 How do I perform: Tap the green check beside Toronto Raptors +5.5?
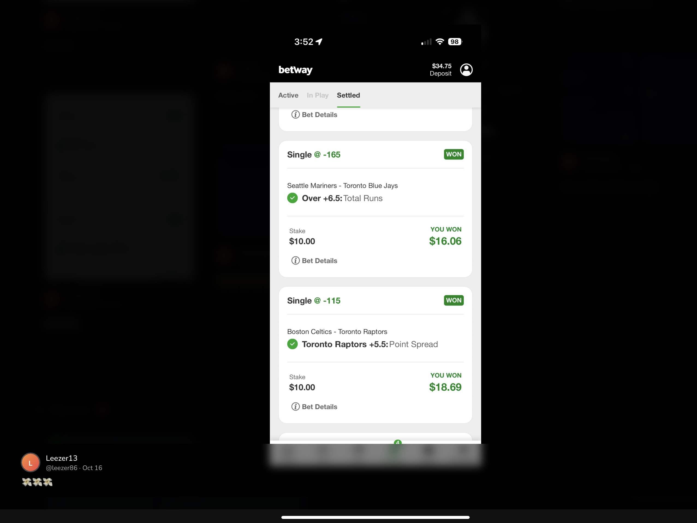[292, 344]
